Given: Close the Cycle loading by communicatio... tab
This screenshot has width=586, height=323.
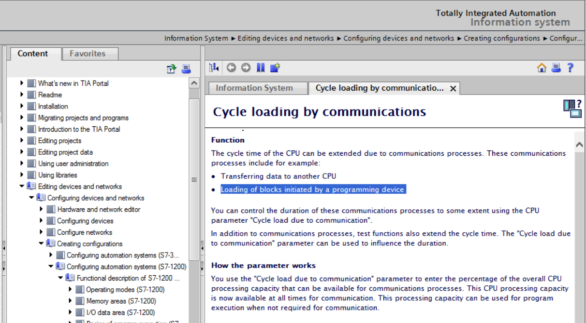Looking at the screenshot, I should [x=453, y=89].
